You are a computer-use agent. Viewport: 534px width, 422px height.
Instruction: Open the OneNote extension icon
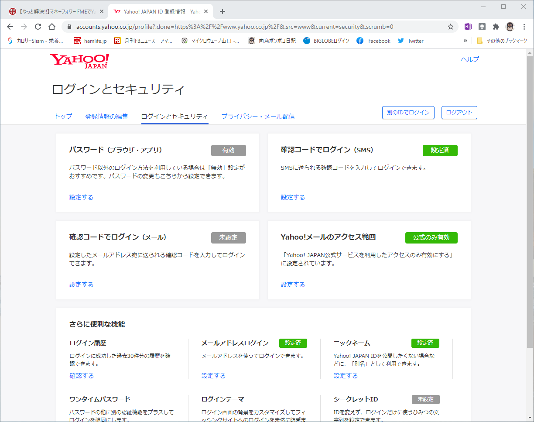pos(468,27)
